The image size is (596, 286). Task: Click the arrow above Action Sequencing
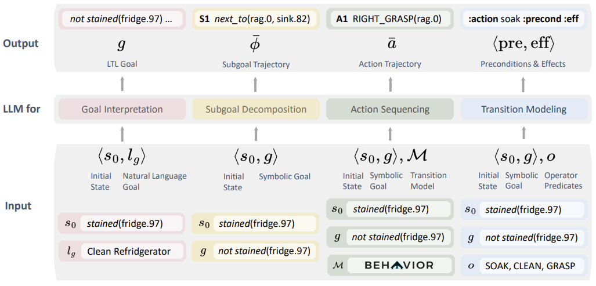(x=390, y=85)
